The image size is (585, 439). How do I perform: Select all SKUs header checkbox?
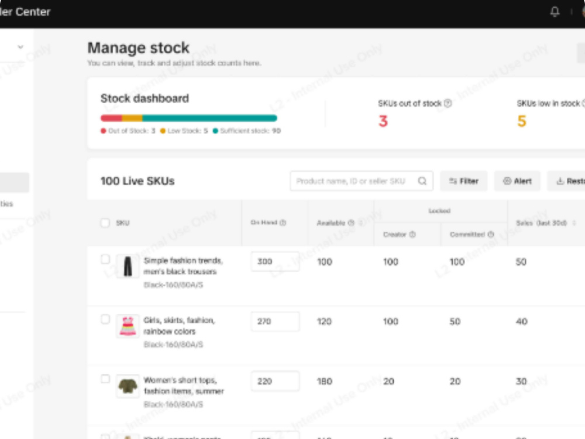105,223
